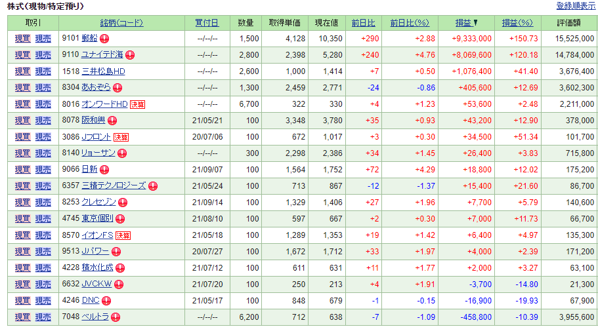
Task: Click the 決算 badge beside Jフロント
Action: (x=121, y=137)
